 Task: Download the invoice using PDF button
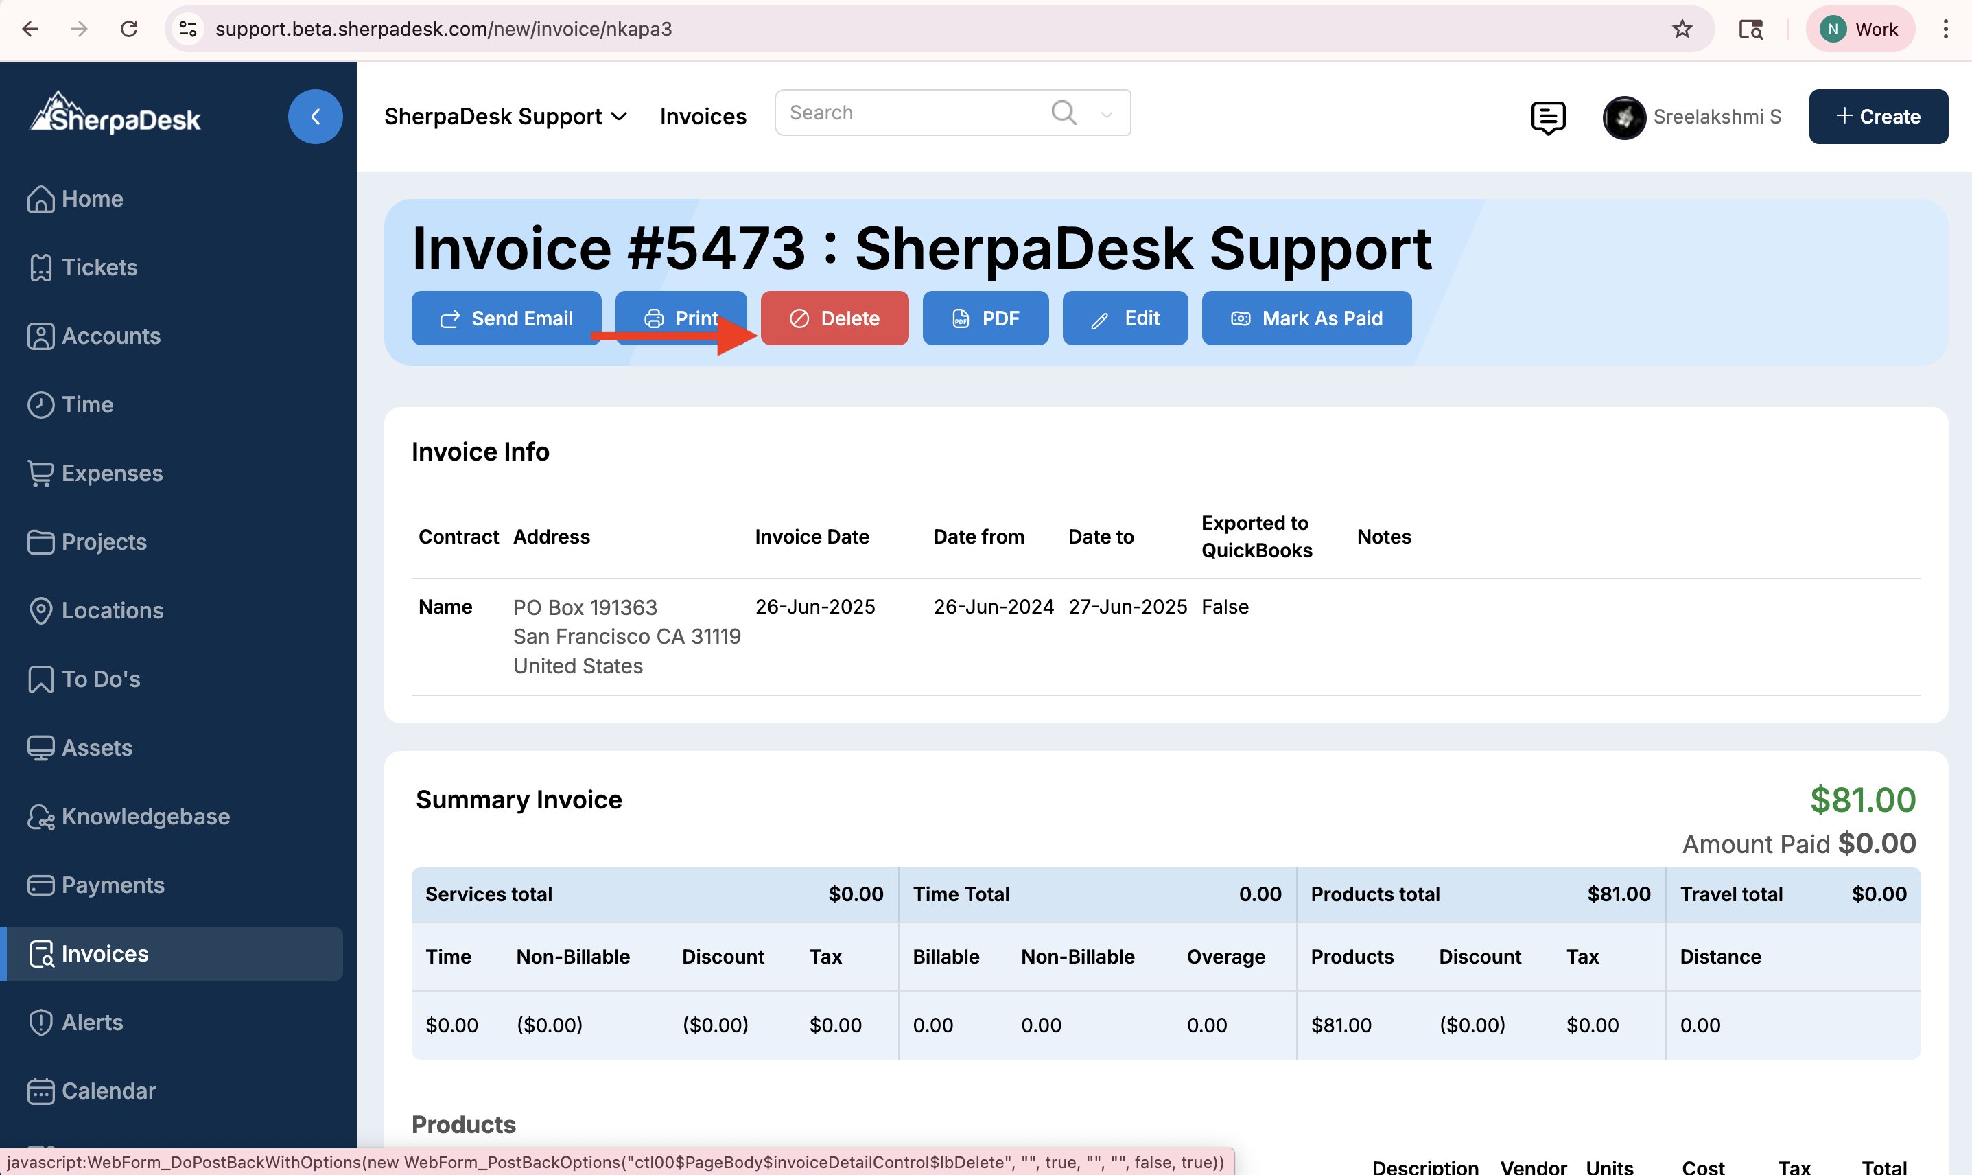[x=985, y=318]
